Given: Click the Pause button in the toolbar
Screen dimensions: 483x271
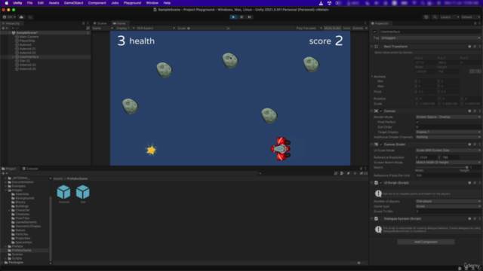Looking at the screenshot, I should tap(241, 17).
